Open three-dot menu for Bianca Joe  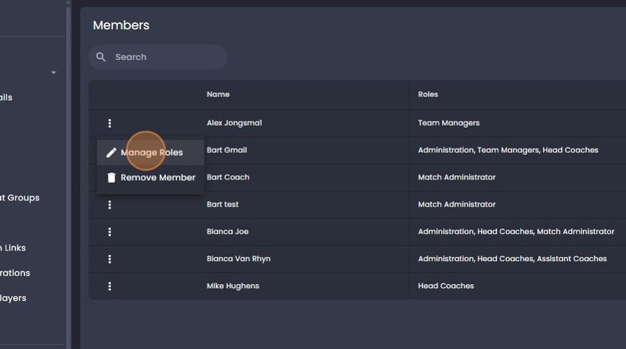[x=110, y=232]
